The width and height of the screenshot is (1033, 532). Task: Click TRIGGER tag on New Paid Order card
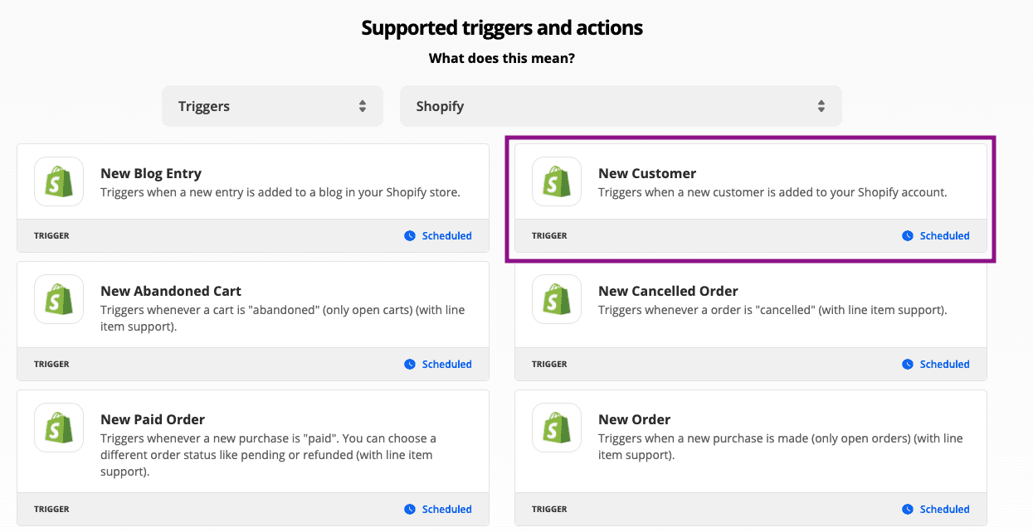51,510
